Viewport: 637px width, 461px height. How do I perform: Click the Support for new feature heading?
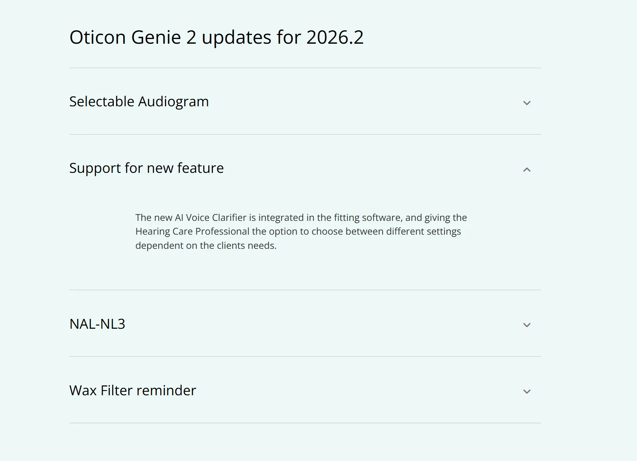pyautogui.click(x=146, y=168)
